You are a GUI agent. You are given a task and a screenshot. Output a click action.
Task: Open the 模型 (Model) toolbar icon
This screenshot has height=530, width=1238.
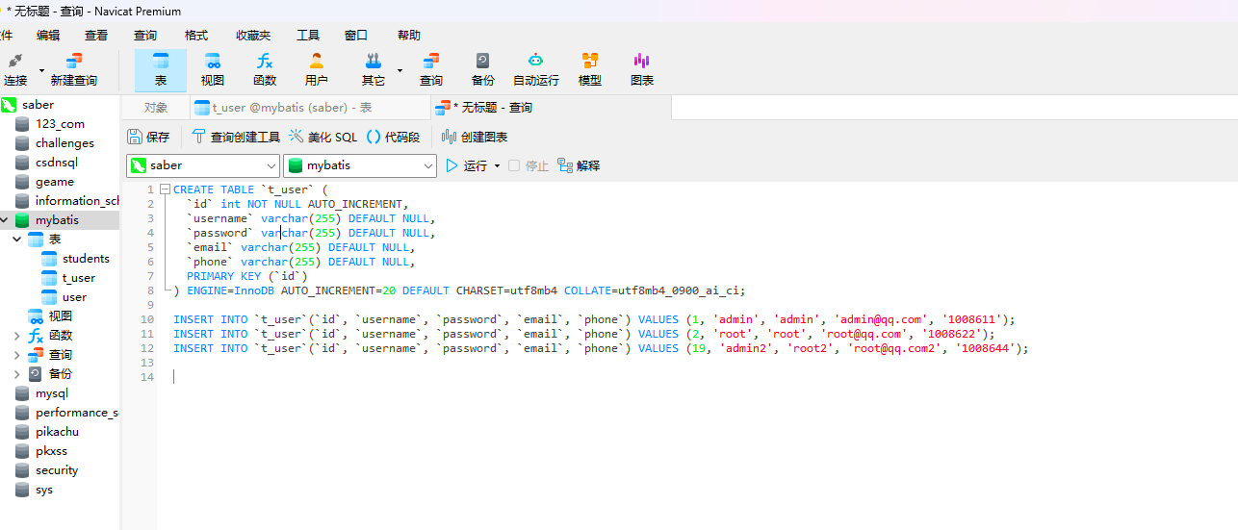[x=589, y=69]
